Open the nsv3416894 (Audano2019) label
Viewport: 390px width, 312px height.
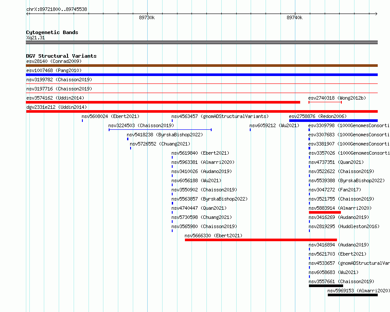tap(339, 245)
